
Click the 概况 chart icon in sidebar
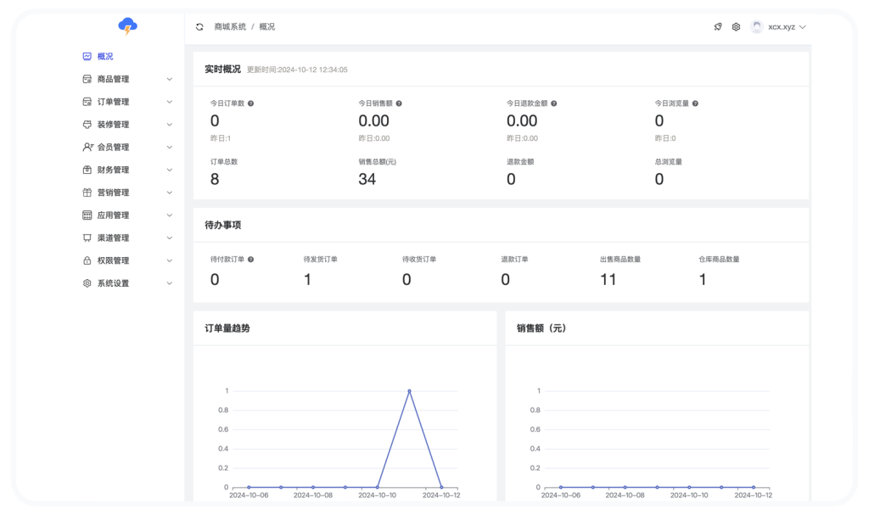87,57
